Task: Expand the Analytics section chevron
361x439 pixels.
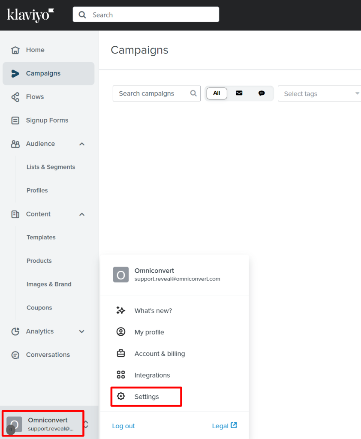Action: click(x=82, y=331)
